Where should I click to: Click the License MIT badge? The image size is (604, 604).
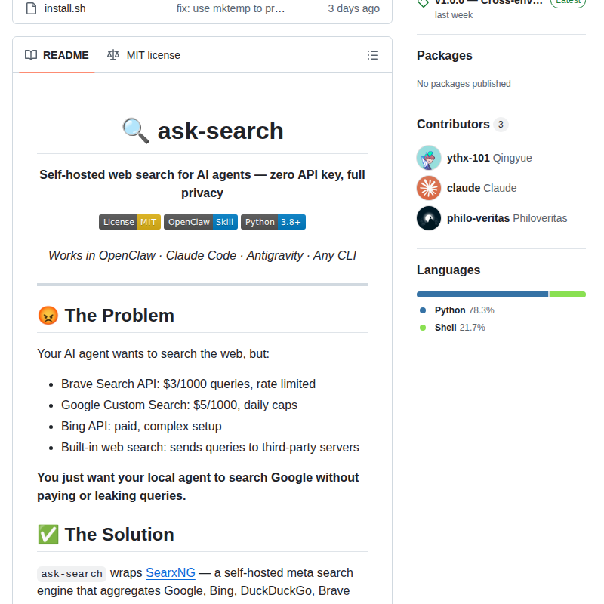(129, 222)
